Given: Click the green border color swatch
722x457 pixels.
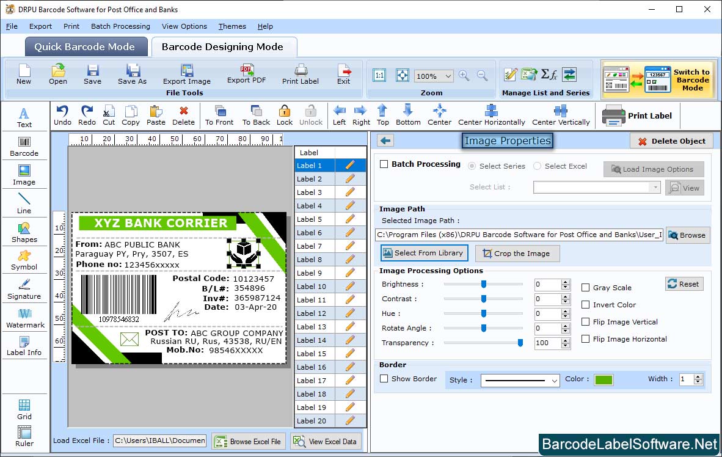Looking at the screenshot, I should [603, 380].
